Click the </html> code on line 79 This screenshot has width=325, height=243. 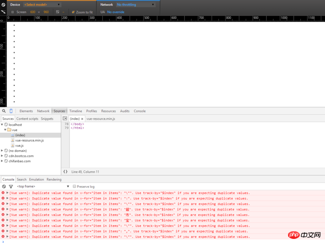[77, 128]
